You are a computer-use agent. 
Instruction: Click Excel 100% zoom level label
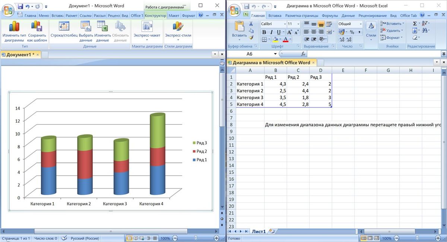coord(387,238)
